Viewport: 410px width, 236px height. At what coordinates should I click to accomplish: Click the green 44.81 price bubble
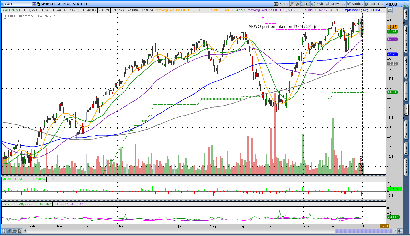click(x=392, y=92)
